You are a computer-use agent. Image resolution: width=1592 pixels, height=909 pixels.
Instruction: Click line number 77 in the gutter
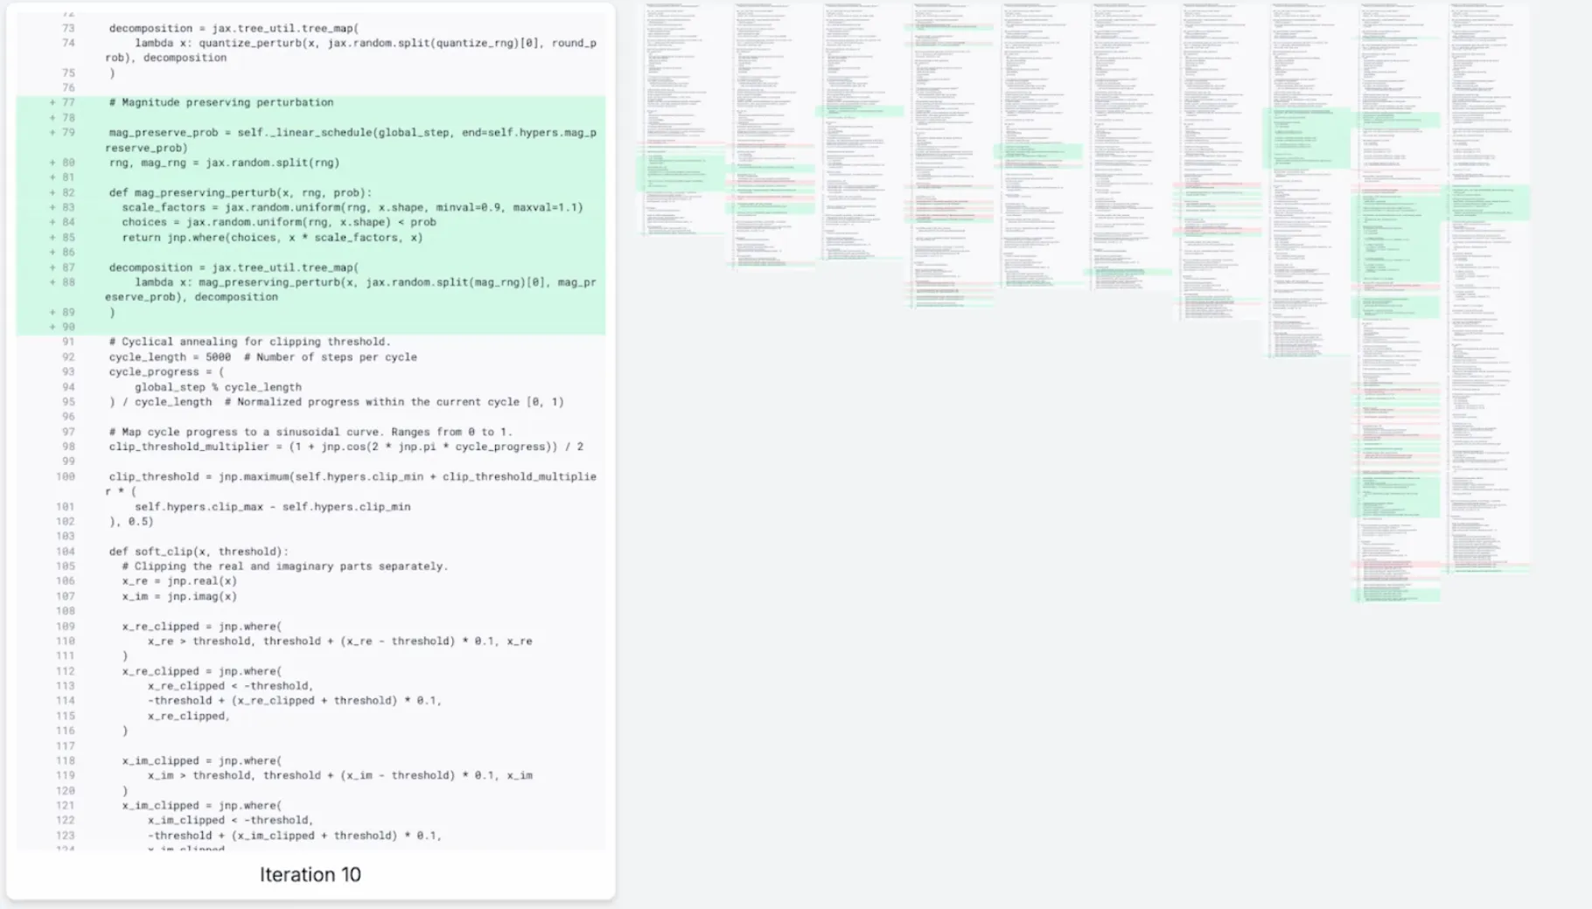68,102
